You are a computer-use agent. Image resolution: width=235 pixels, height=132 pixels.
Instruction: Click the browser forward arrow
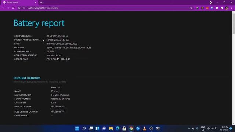[x=8, y=8]
